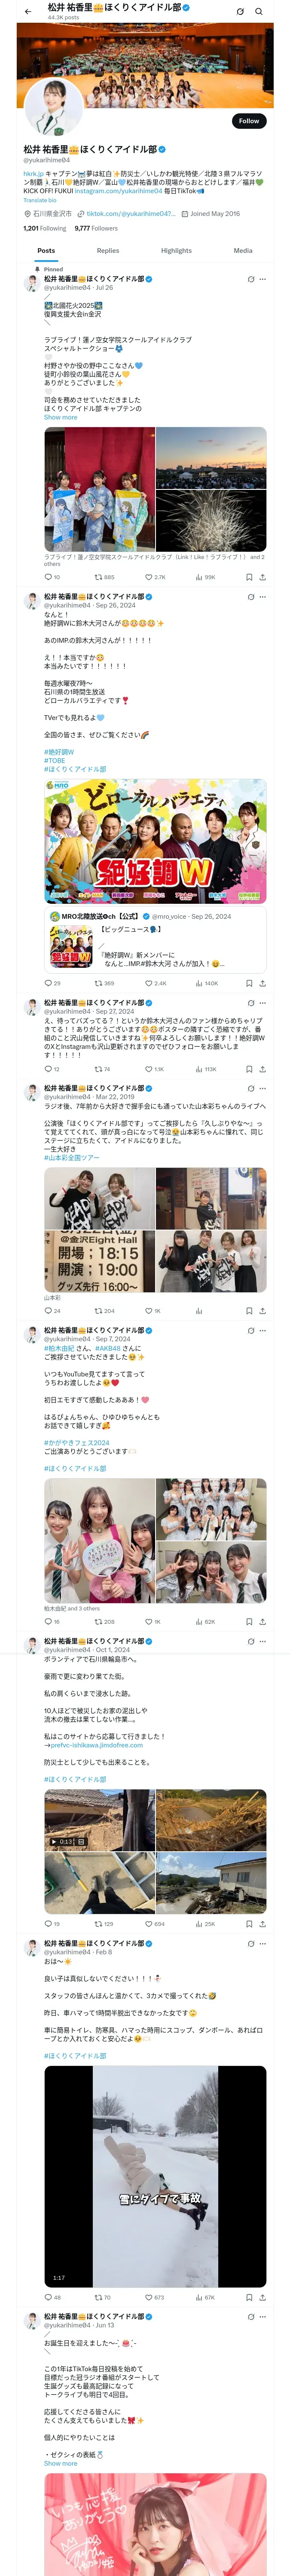
Task: Bookmark the pinned Jul 26 post
Action: click(x=249, y=577)
